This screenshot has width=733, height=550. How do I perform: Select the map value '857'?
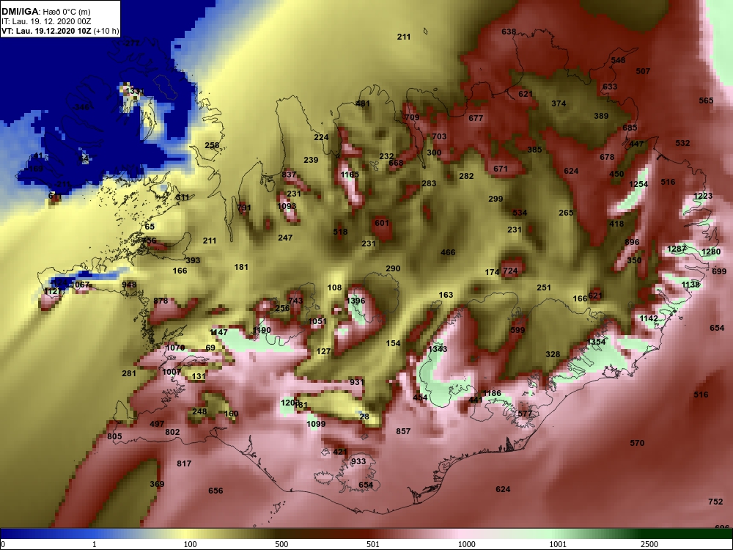403,431
